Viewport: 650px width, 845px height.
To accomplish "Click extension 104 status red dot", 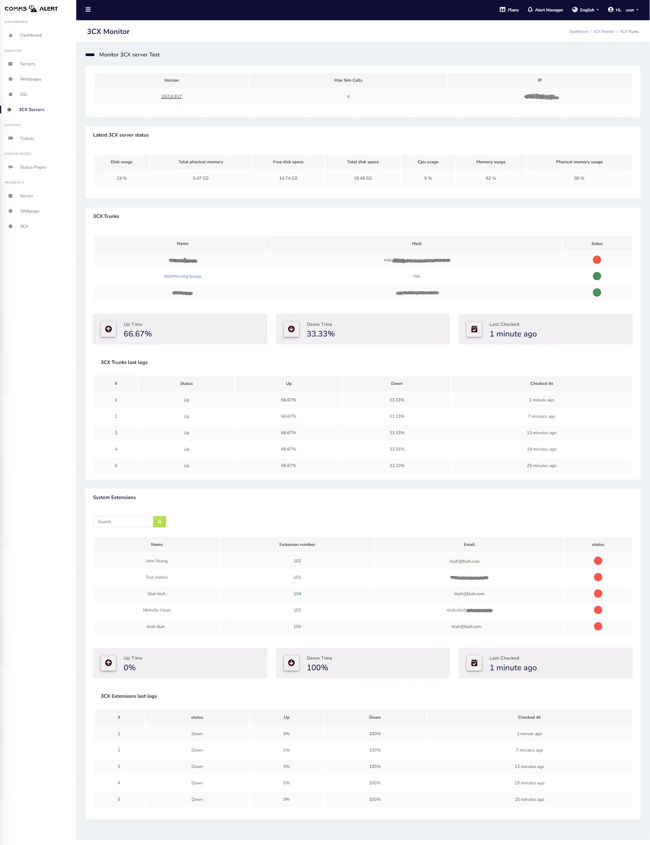I will point(598,594).
